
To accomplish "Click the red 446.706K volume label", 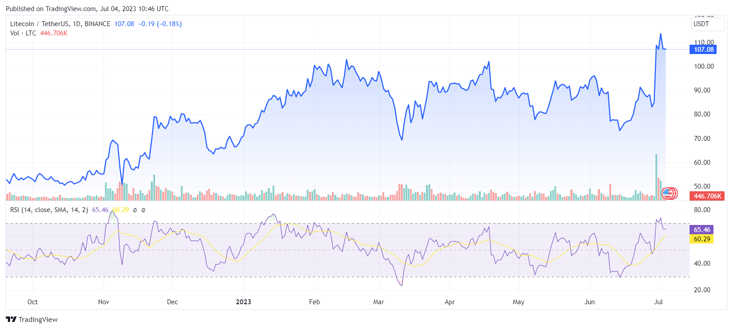I will coord(707,196).
